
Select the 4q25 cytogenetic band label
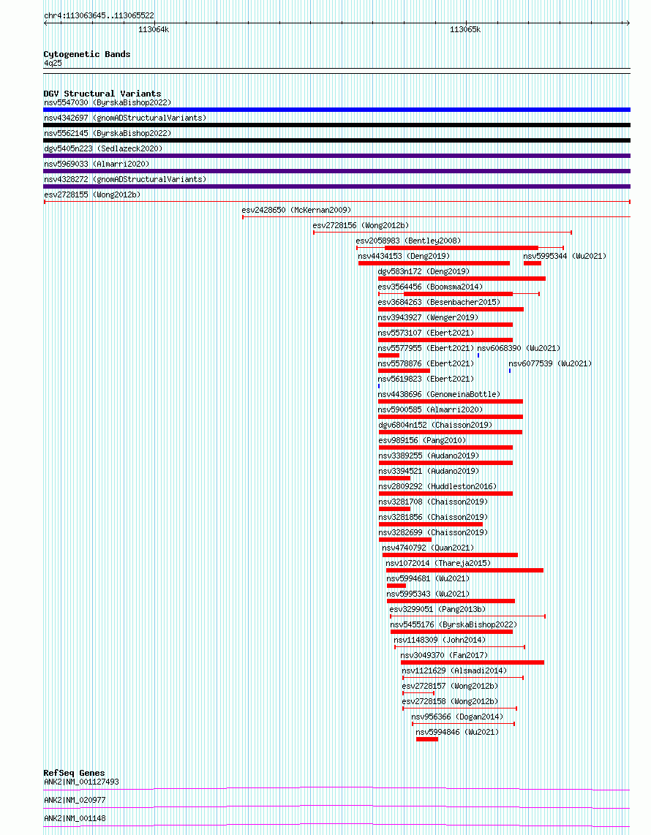tap(53, 64)
